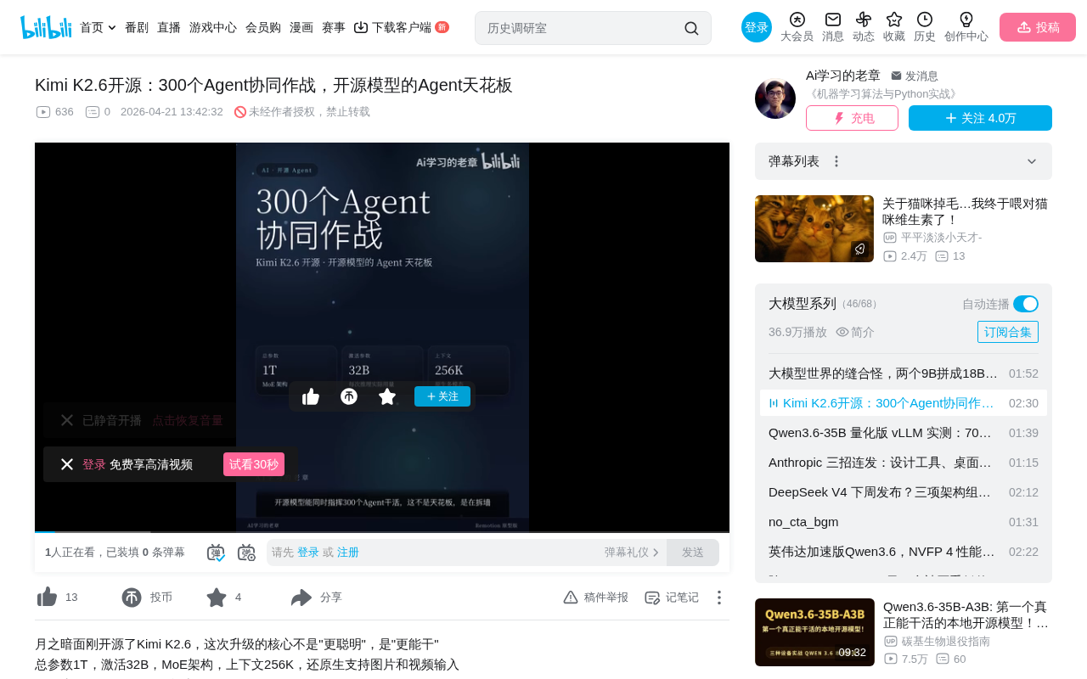
Task: Expand the 弹幕列表 chevron
Action: point(1032,161)
